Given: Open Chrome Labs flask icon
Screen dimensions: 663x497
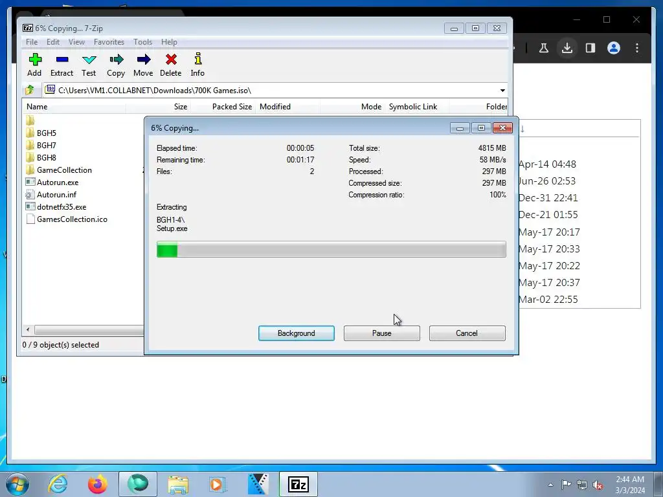Looking at the screenshot, I should (x=544, y=48).
